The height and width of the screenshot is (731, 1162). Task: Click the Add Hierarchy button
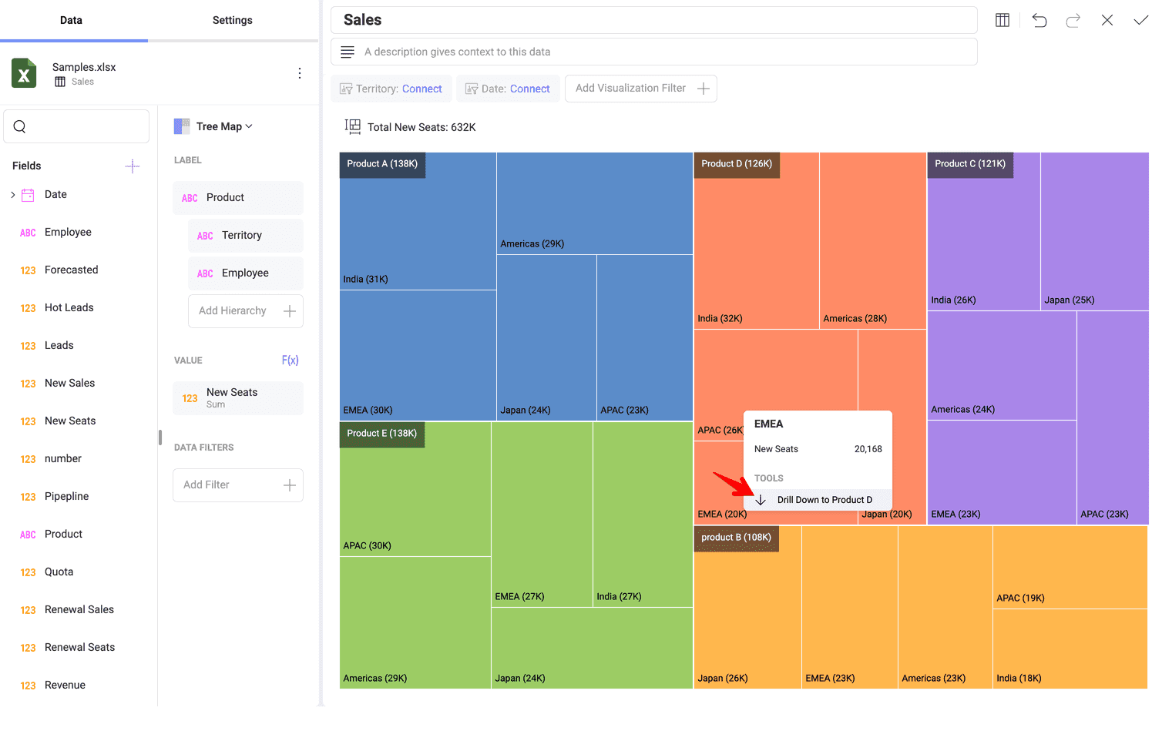point(246,311)
